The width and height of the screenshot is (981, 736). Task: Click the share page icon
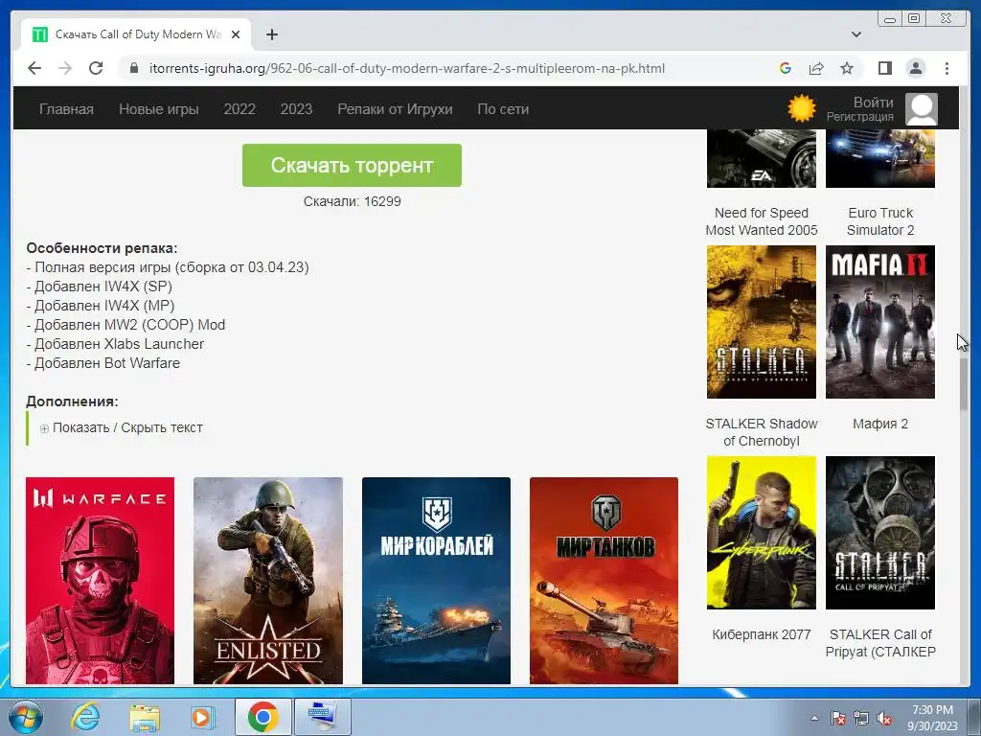pos(816,68)
